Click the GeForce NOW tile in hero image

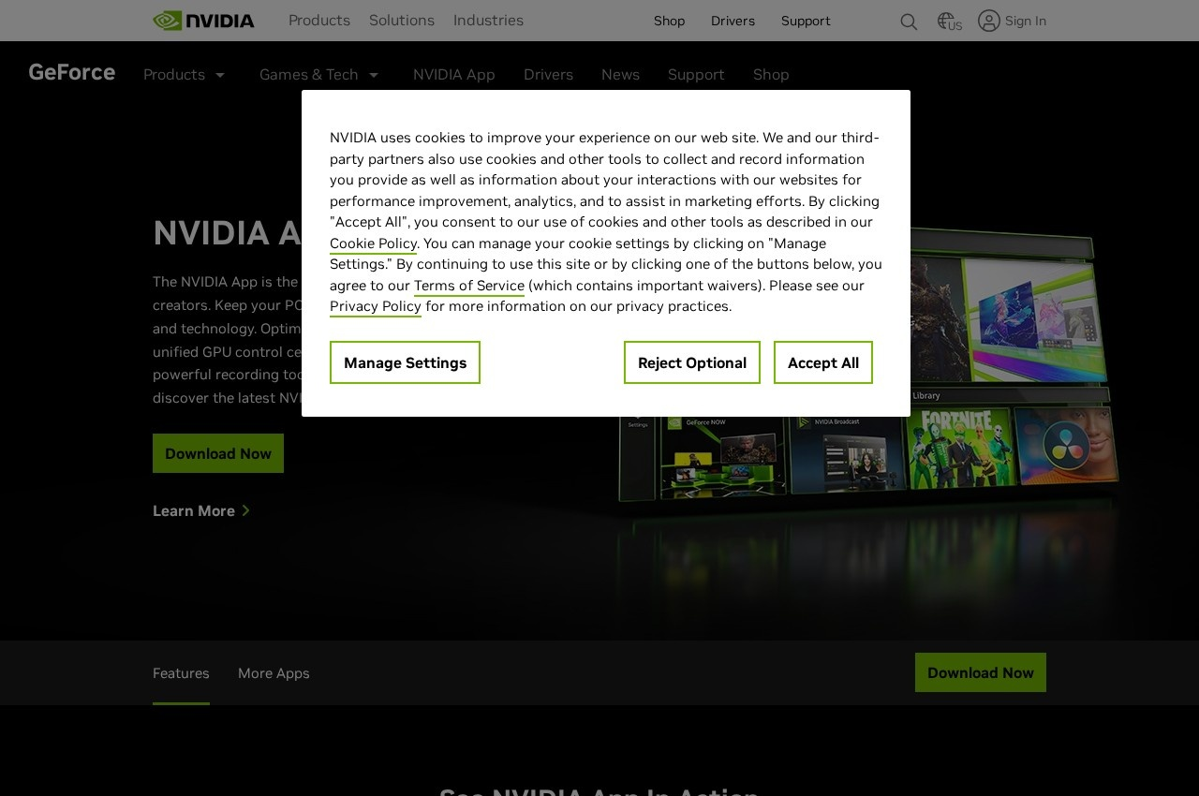click(723, 455)
